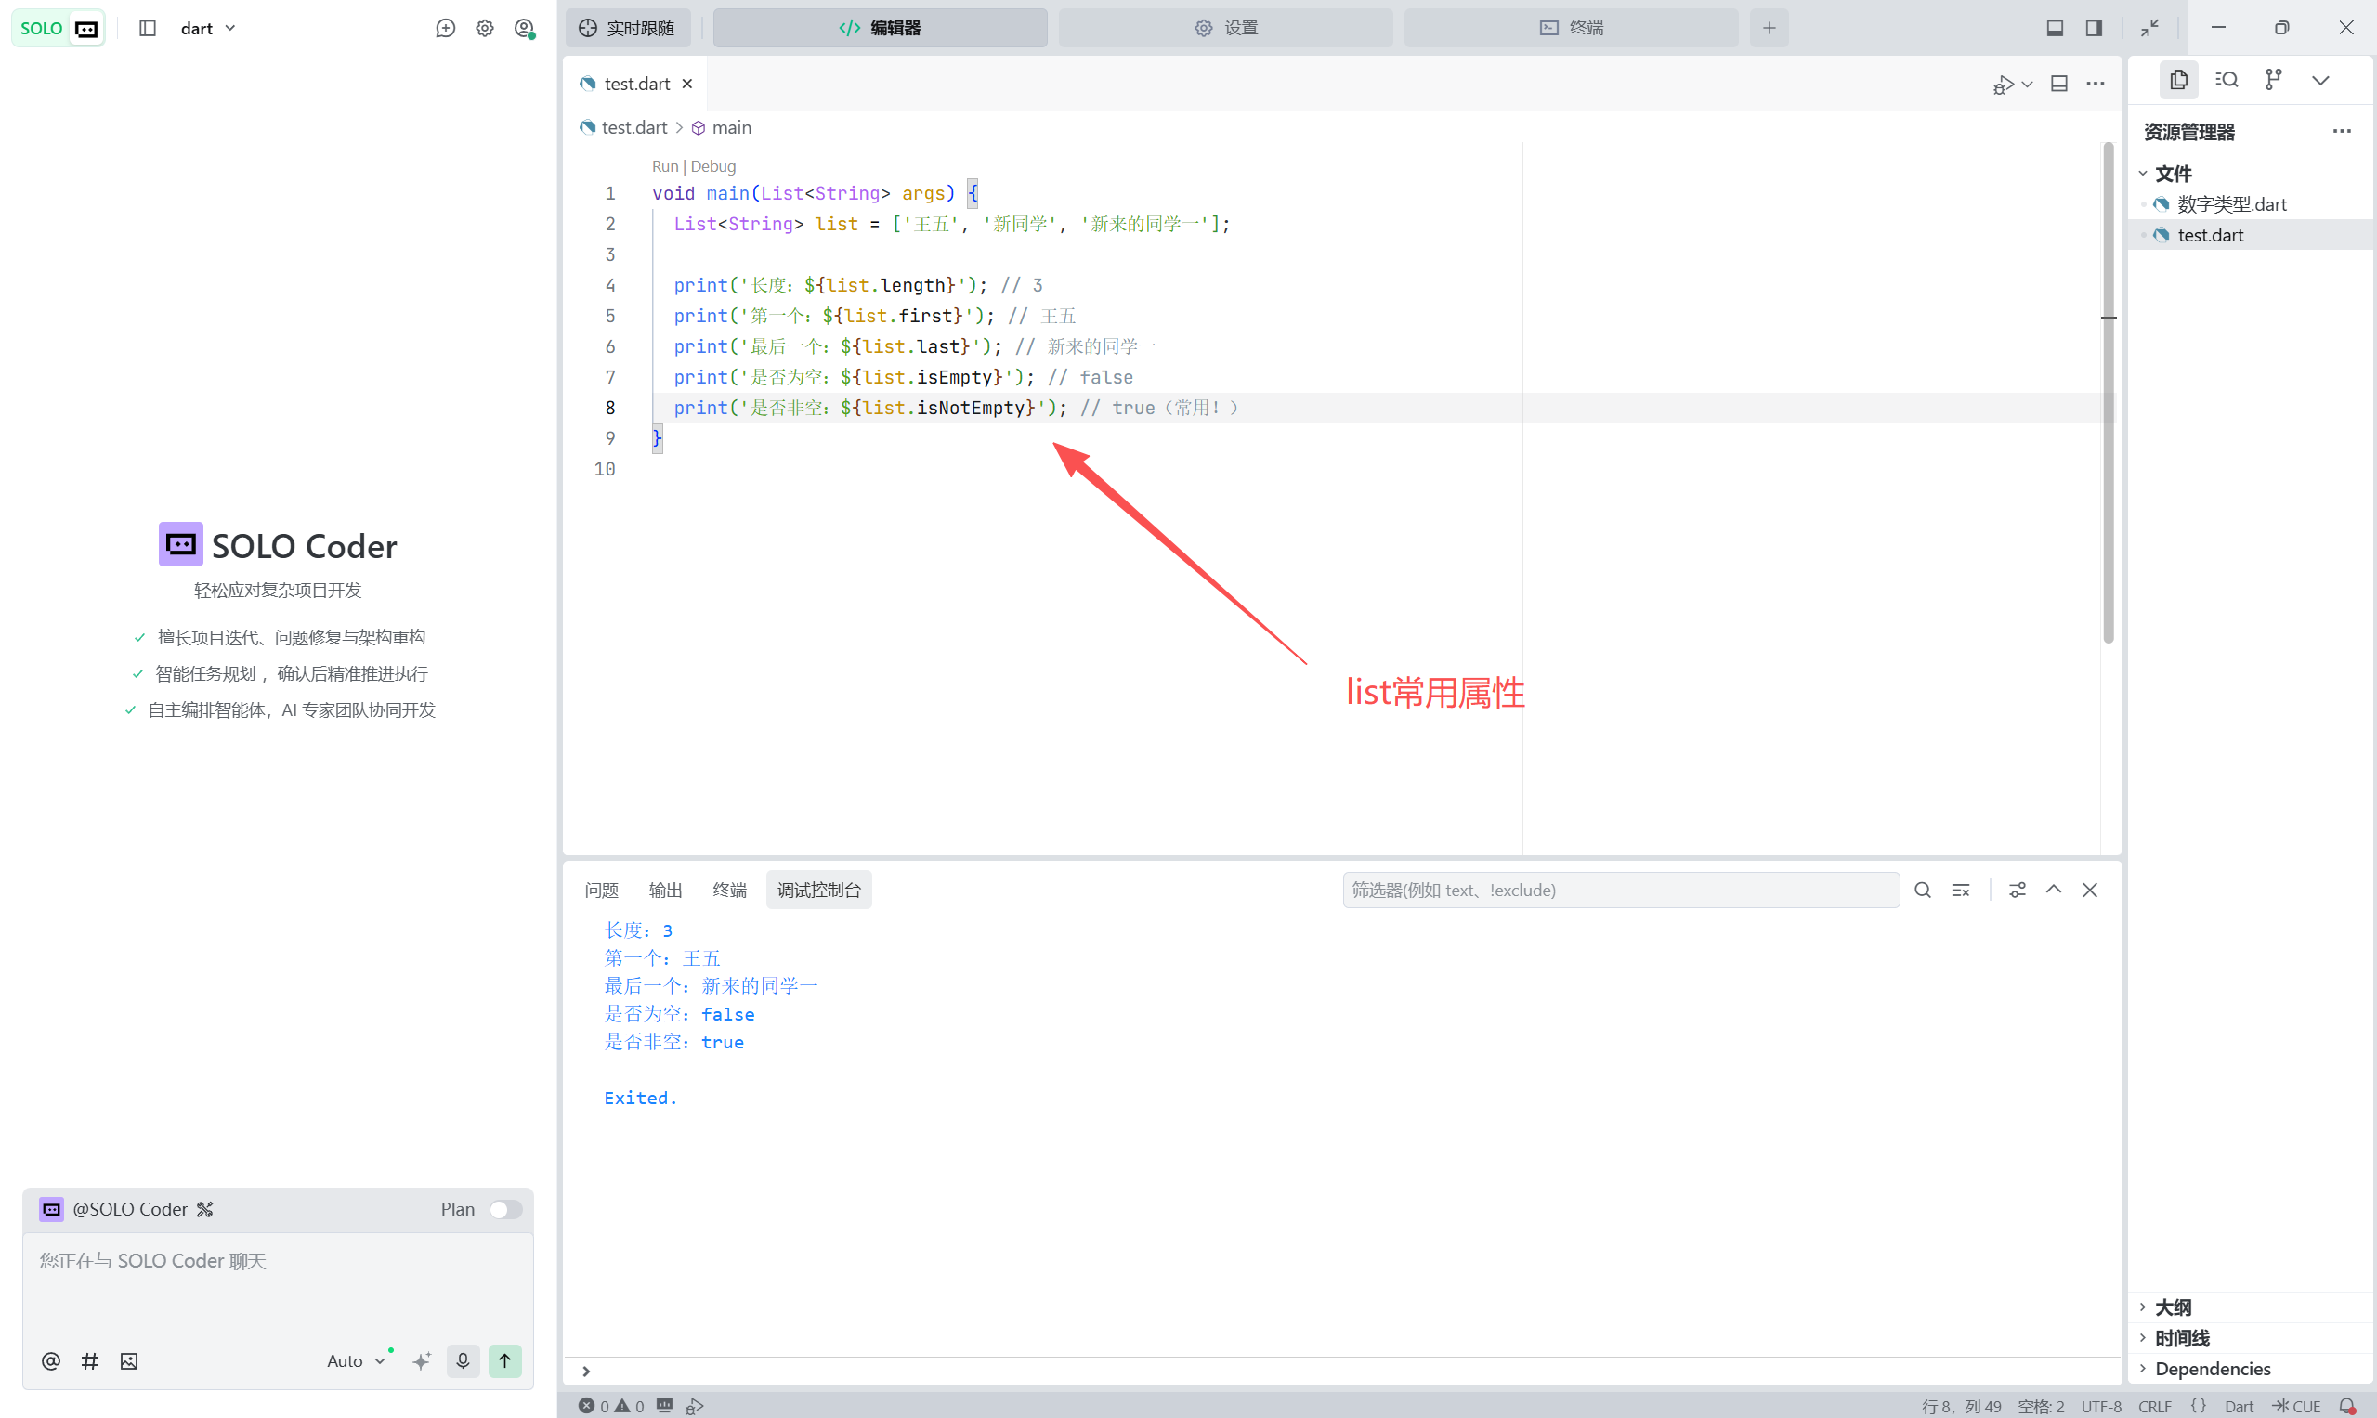Image resolution: width=2377 pixels, height=1418 pixels.
Task: Open the 设置 top tab
Action: click(x=1225, y=28)
